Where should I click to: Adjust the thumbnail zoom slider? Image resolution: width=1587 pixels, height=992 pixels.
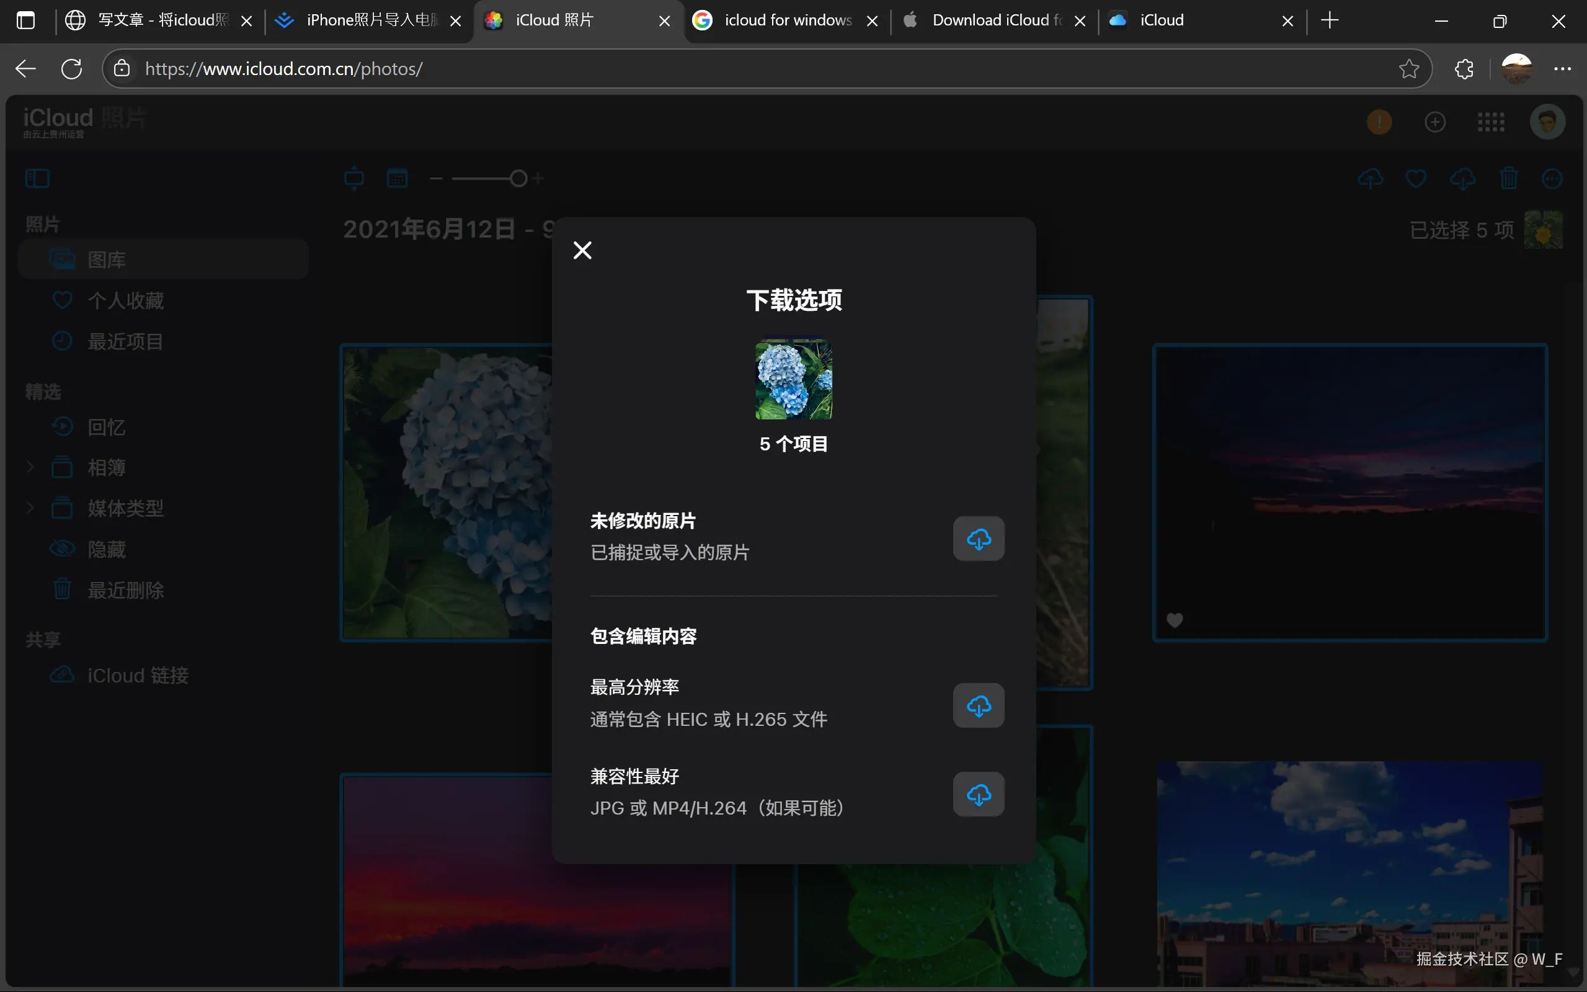[x=489, y=179]
